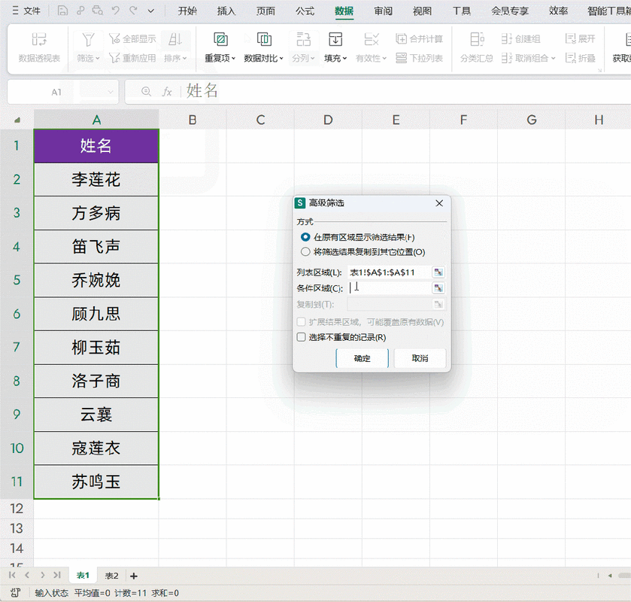The width and height of the screenshot is (631, 602).
Task: Expand the 筛选 dropdown arrow
Action: coord(98,59)
